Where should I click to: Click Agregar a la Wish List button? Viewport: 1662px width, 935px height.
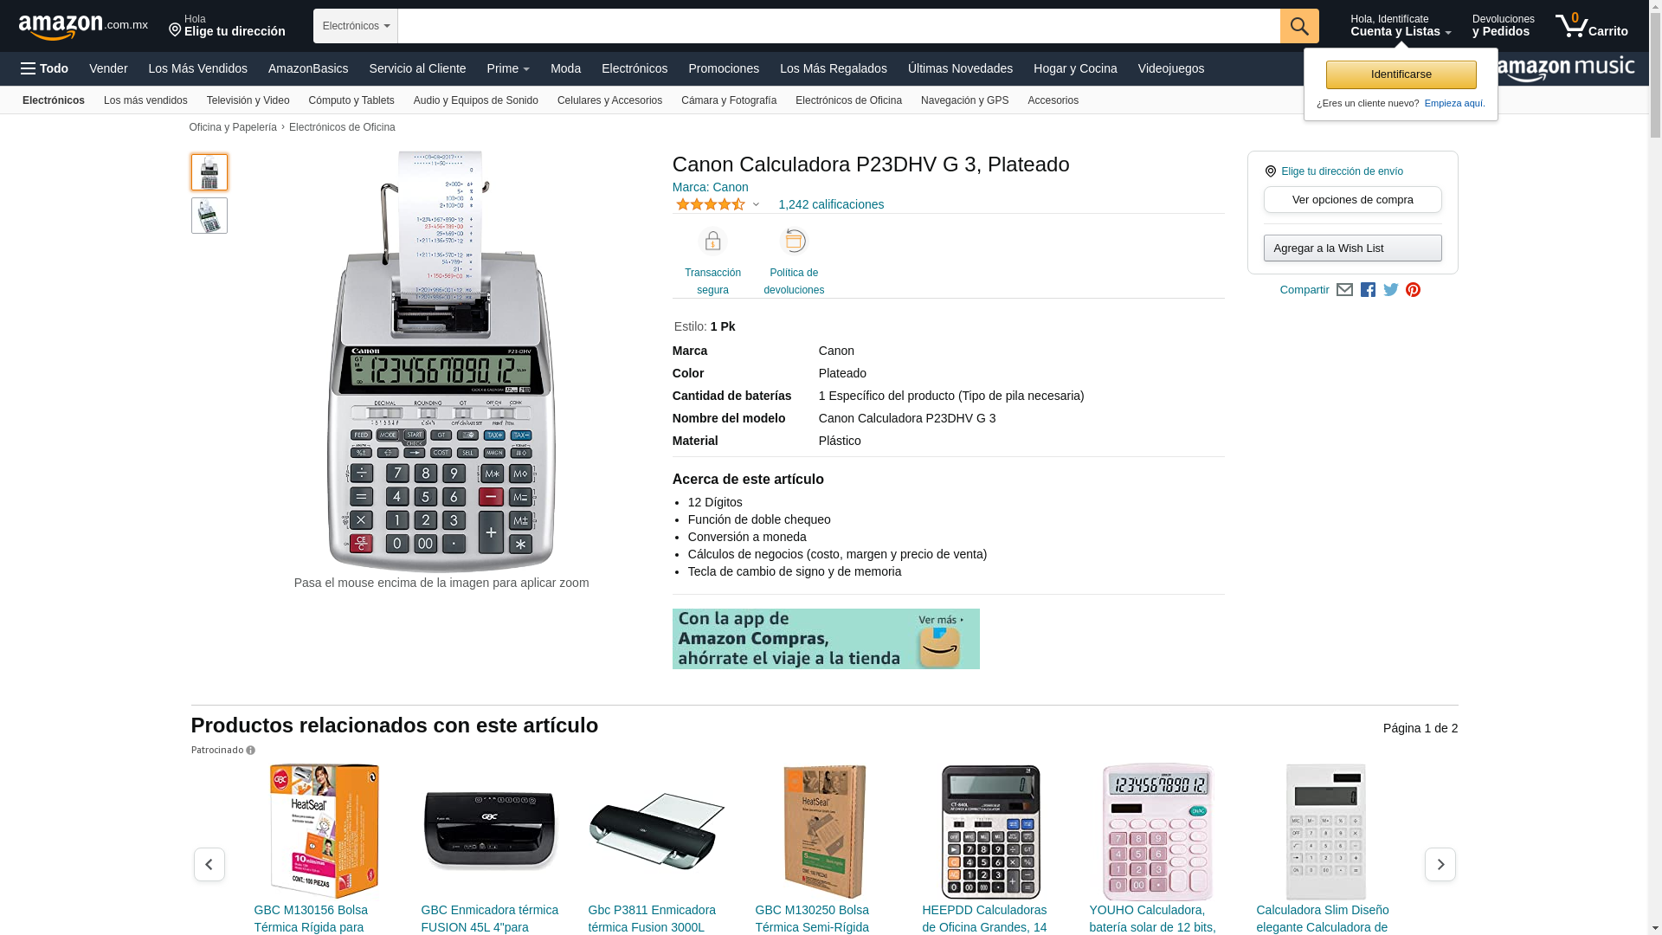1352,248
